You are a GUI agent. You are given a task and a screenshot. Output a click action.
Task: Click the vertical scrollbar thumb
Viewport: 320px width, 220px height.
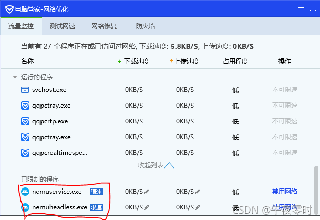click(316, 191)
